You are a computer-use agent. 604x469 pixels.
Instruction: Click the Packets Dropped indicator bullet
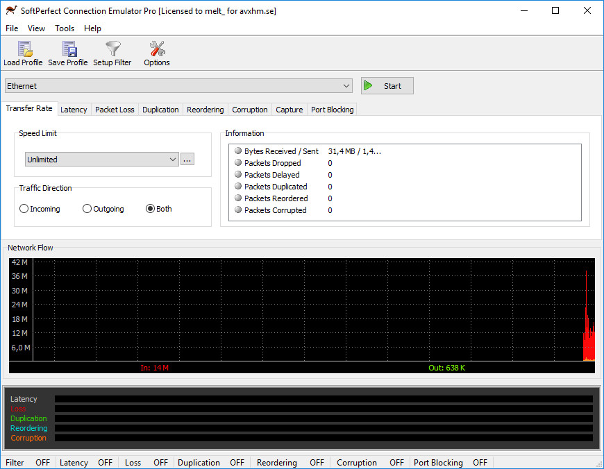[238, 163]
